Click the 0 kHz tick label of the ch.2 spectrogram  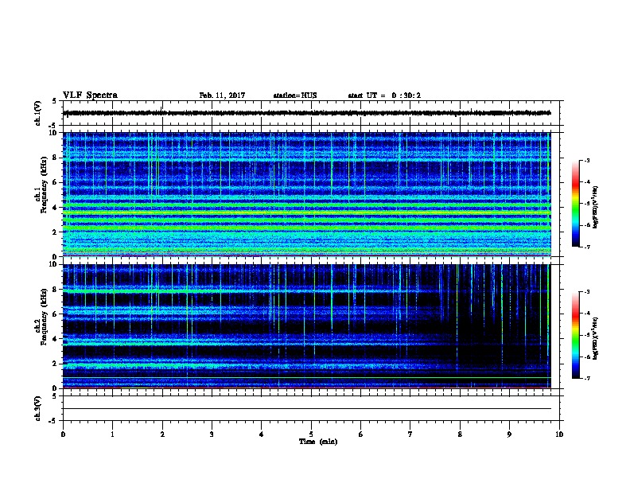[55, 388]
